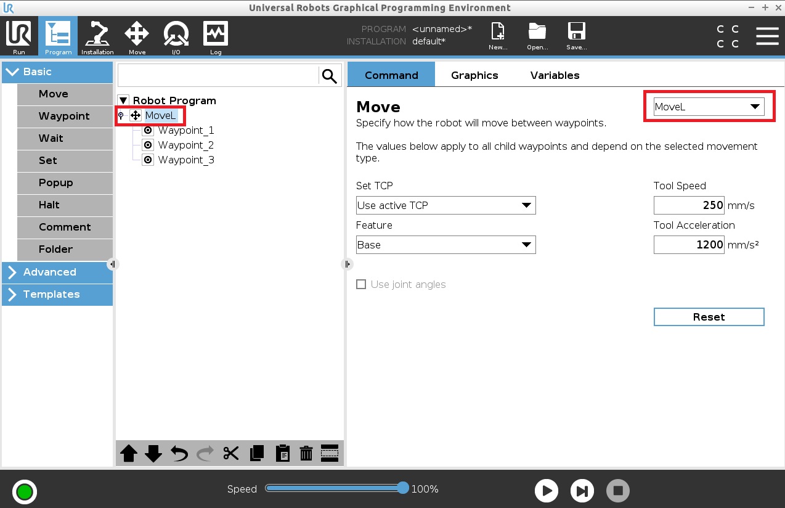Open the Installation screen
The height and width of the screenshot is (508, 785).
pyautogui.click(x=97, y=36)
